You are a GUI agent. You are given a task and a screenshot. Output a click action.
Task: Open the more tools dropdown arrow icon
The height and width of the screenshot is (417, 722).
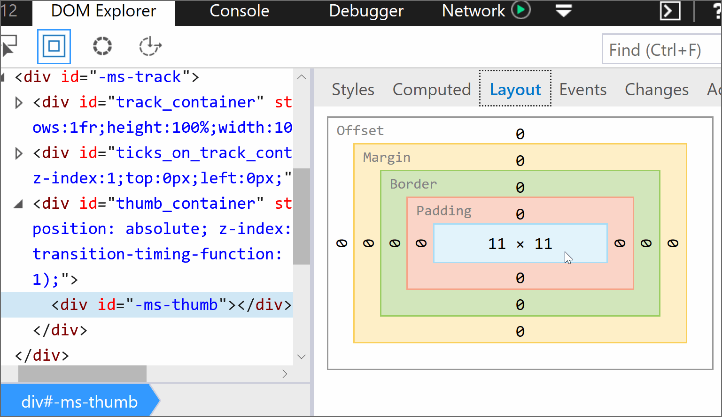[x=563, y=11]
